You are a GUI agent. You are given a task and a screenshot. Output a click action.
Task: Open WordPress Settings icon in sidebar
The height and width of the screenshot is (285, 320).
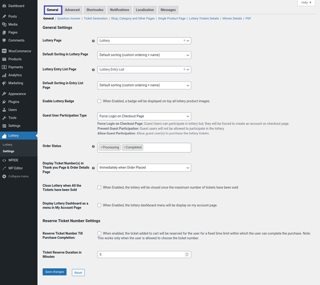tap(4, 126)
